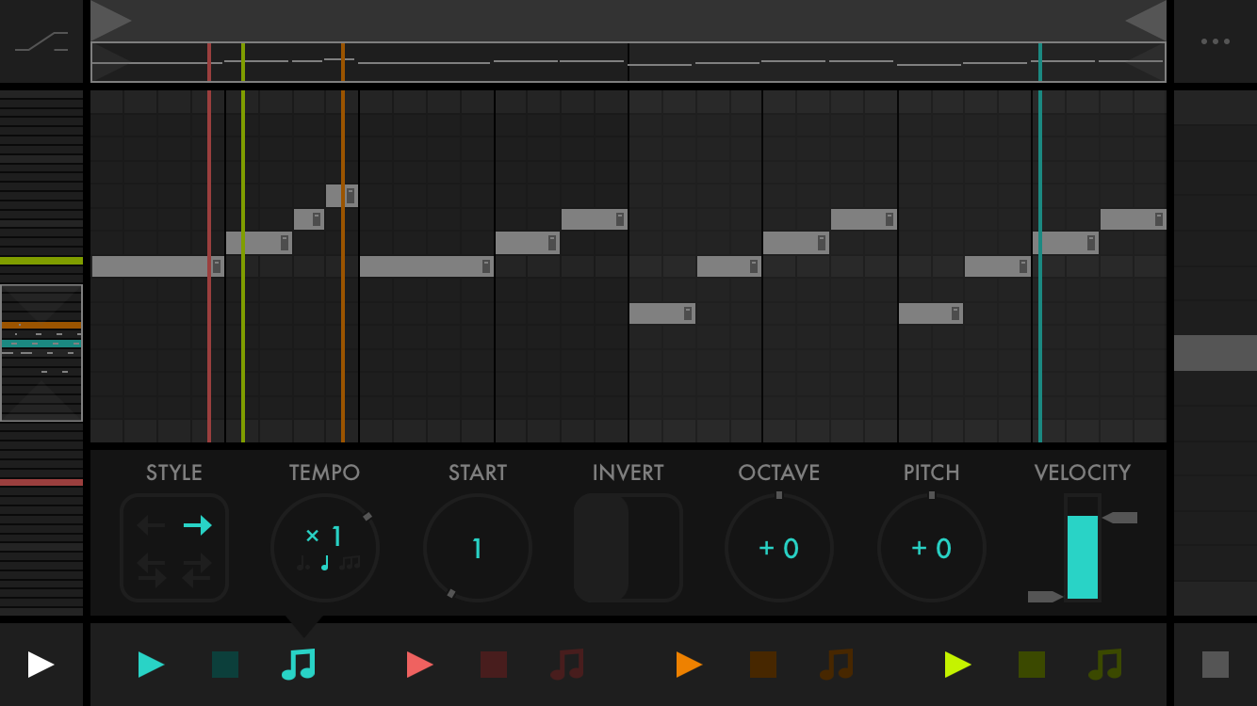Viewport: 1257px width, 706px height.
Task: Choose the triplet note in TEMPO dial
Action: [x=350, y=563]
